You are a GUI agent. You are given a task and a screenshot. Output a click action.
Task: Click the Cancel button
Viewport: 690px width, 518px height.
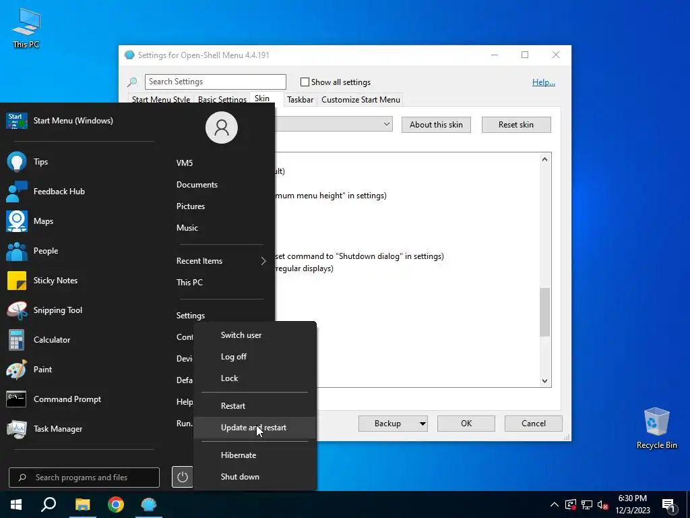point(534,424)
